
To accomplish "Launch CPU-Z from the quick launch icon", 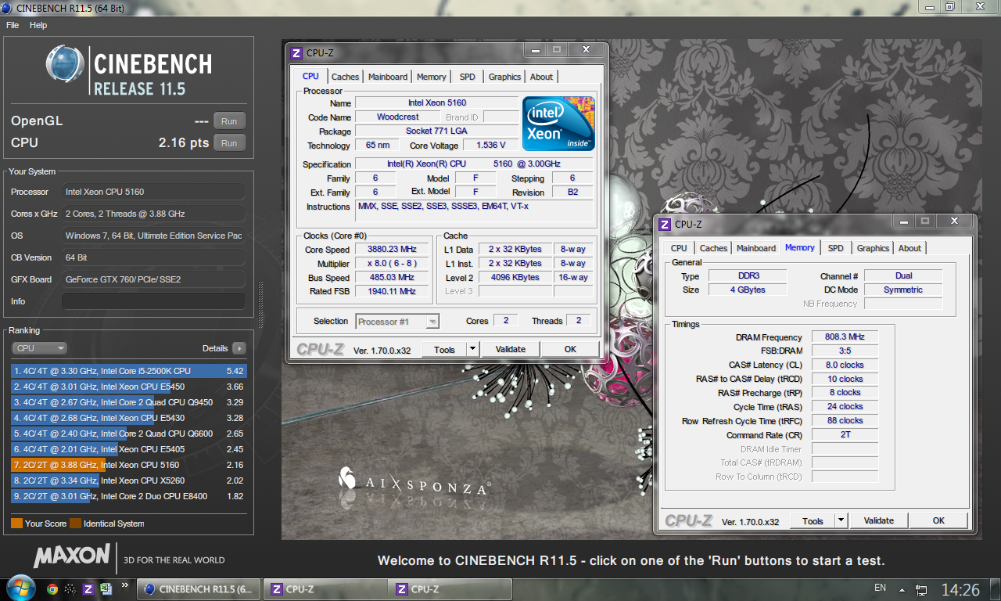I will coord(88,589).
